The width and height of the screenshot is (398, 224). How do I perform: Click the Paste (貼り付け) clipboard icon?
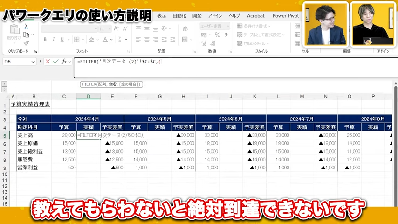[x=14, y=29]
